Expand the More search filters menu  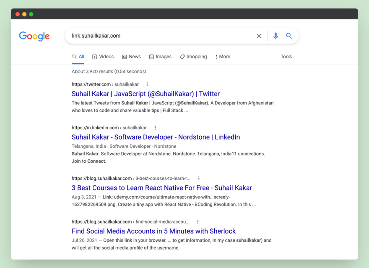[223, 57]
